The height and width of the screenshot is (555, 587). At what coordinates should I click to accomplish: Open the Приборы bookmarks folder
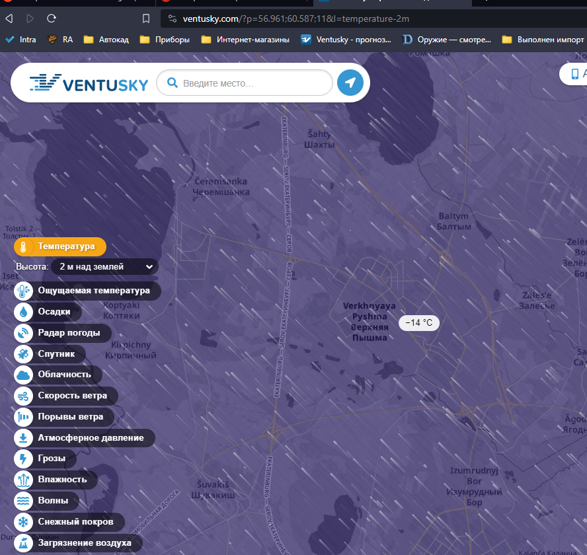tap(165, 40)
